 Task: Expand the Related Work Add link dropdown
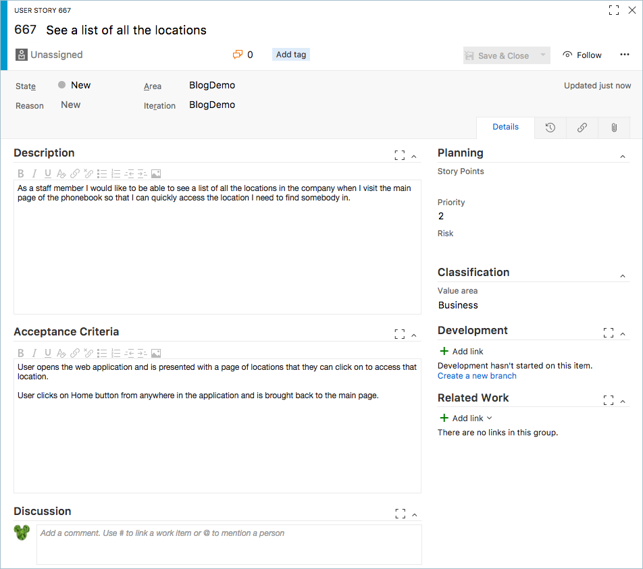[490, 418]
